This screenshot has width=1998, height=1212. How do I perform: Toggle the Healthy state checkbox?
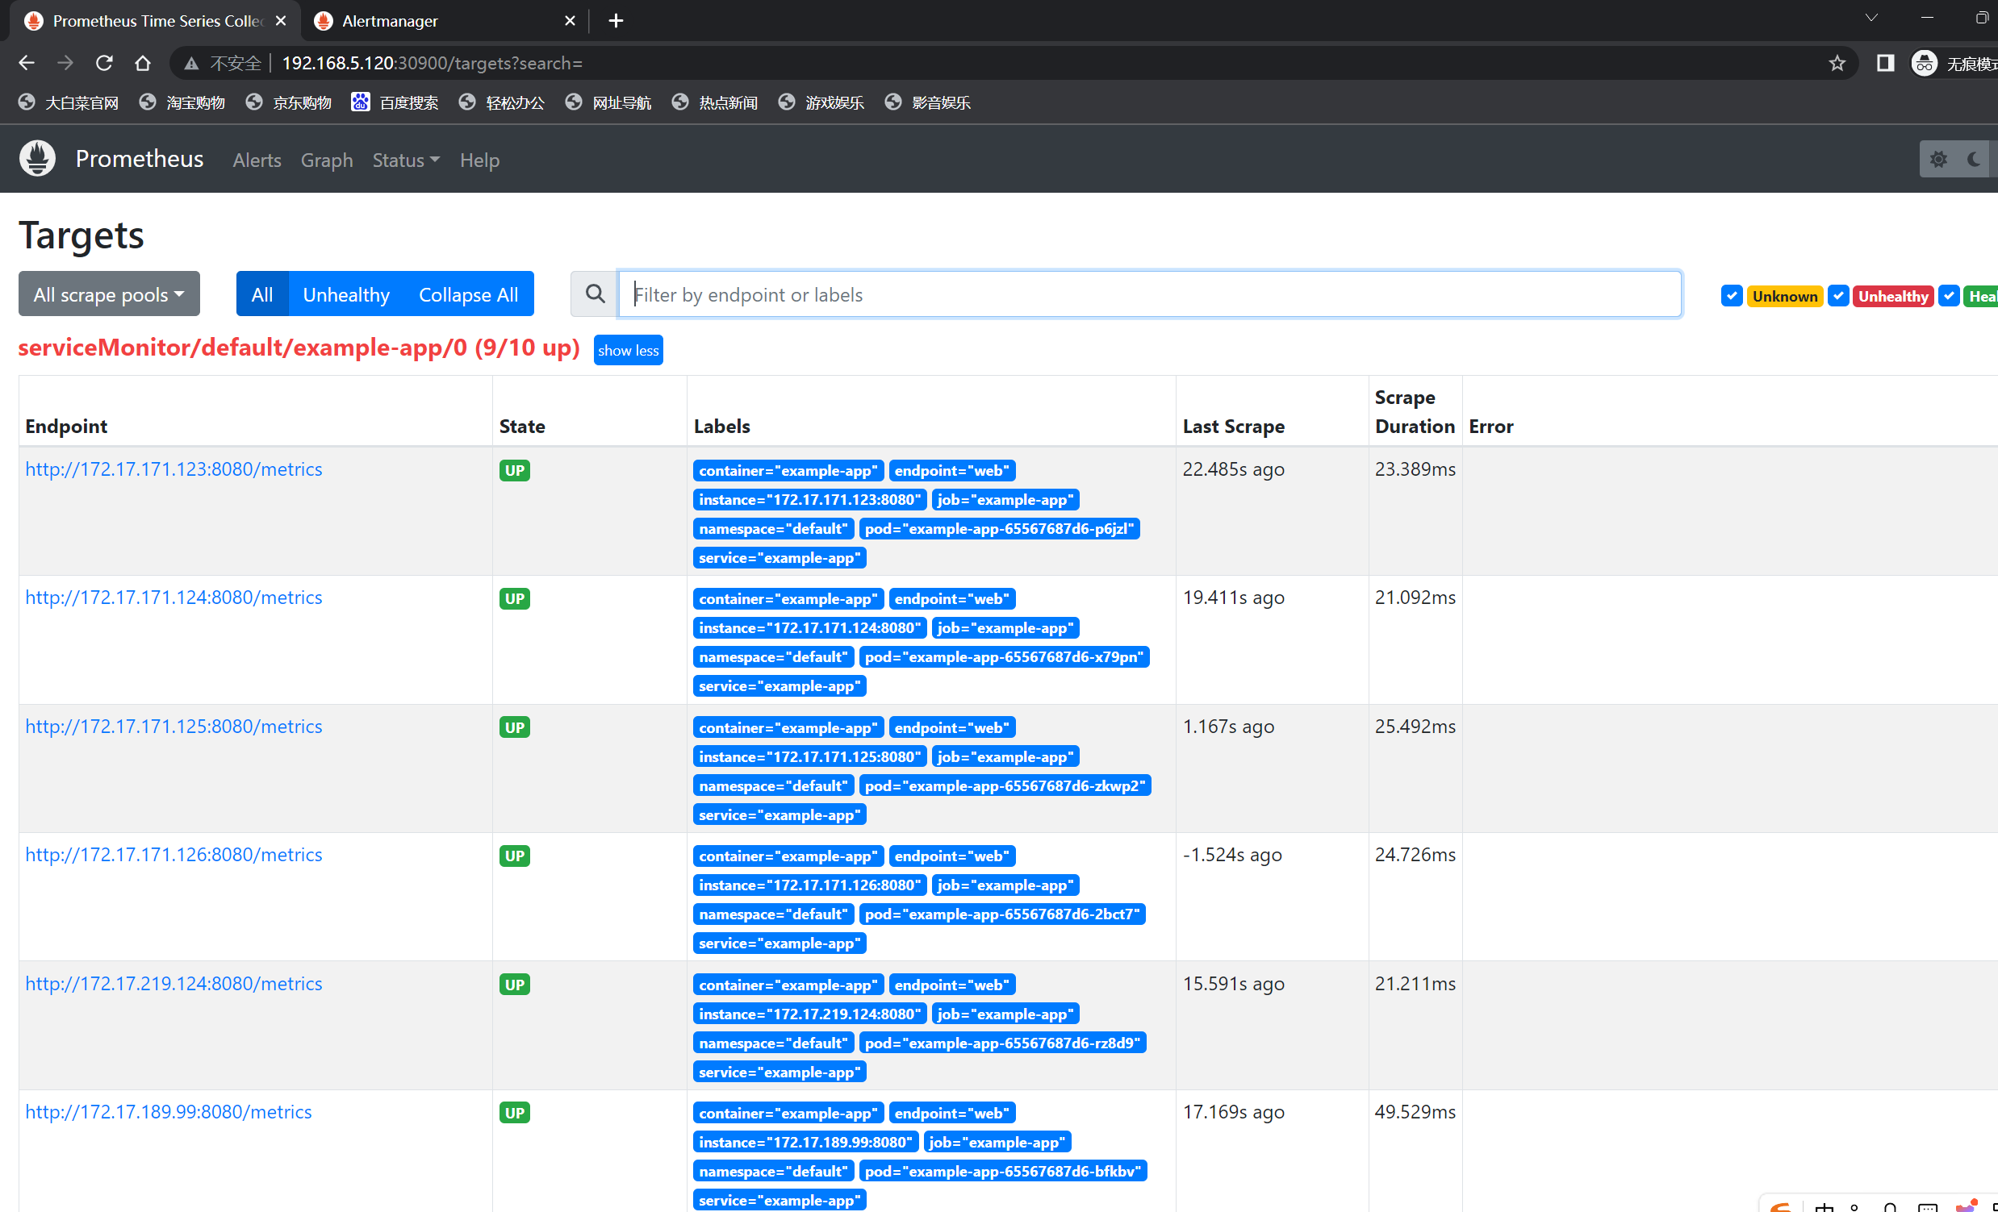tap(1949, 296)
